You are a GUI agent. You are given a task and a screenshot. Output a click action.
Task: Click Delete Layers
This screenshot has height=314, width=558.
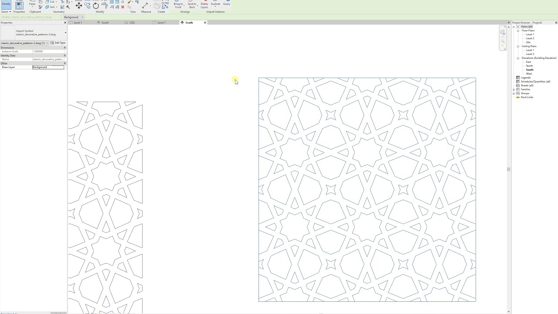(x=204, y=4)
